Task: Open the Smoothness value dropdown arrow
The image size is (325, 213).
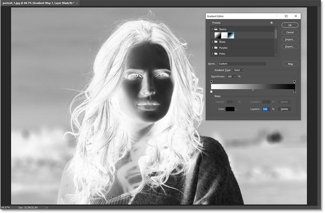Action: click(235, 77)
